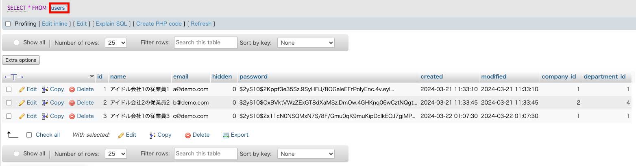The image size is (636, 166).
Task: Click the red Delete icon for row 3
Action: [x=72, y=116]
